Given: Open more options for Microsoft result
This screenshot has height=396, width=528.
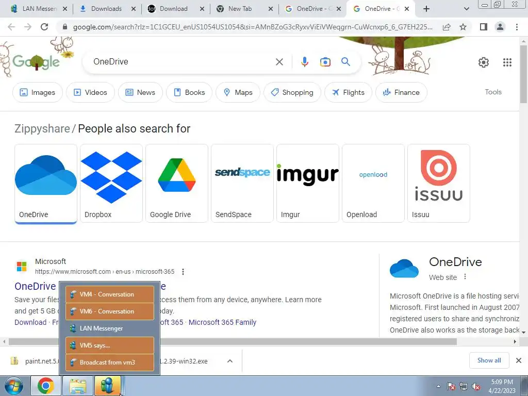Looking at the screenshot, I should 183,271.
